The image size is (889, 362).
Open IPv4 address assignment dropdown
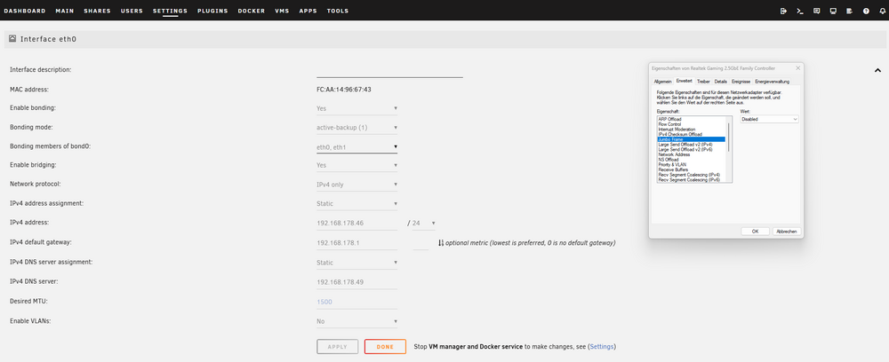[x=357, y=204]
